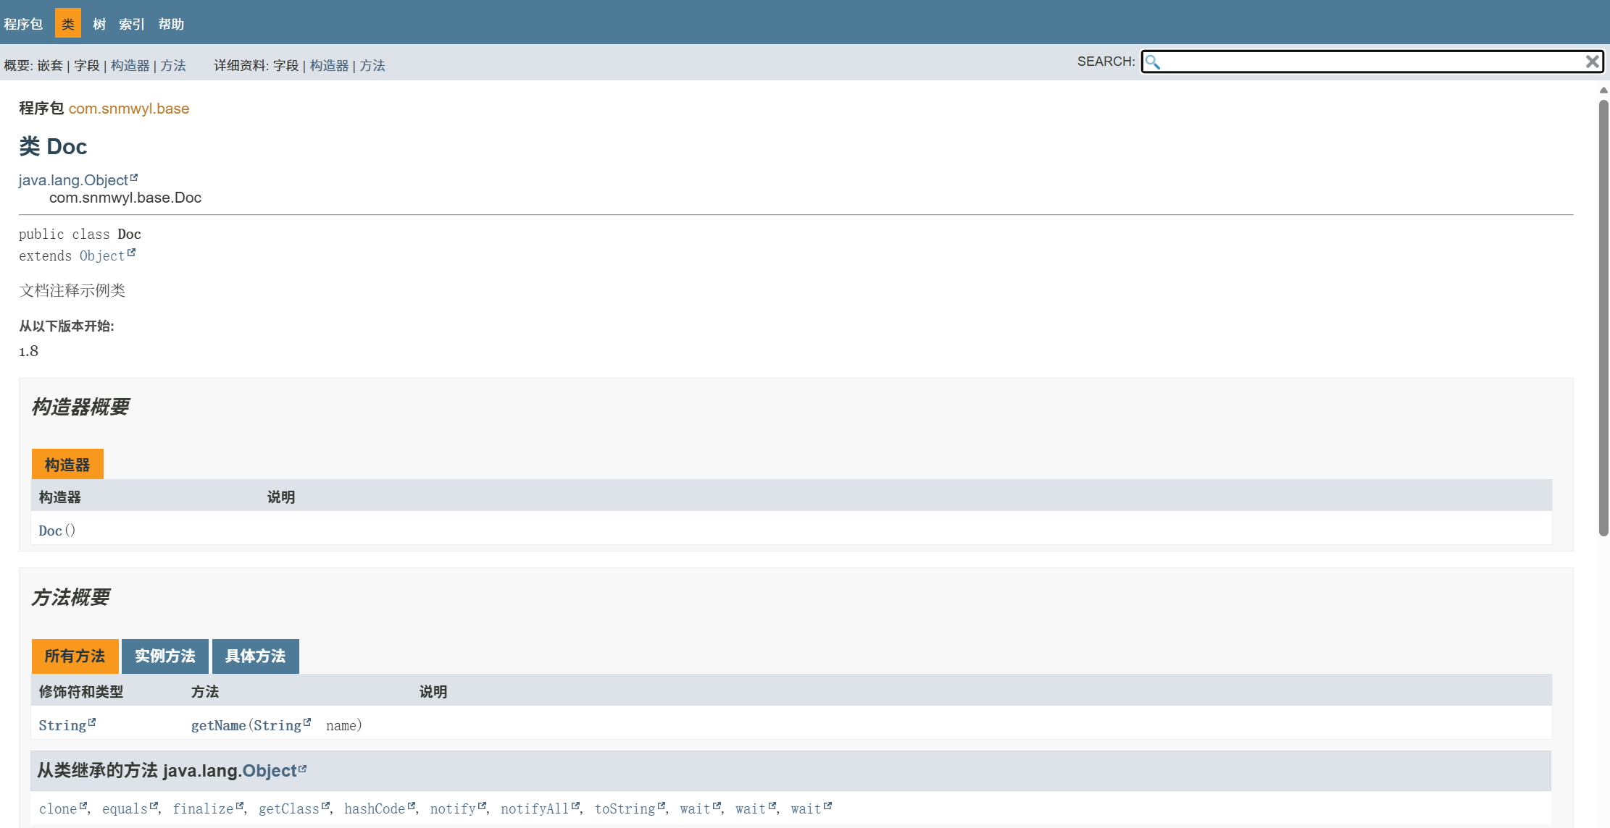1610x828 pixels.
Task: Click external link icon beside String return type
Action: [x=92, y=722]
